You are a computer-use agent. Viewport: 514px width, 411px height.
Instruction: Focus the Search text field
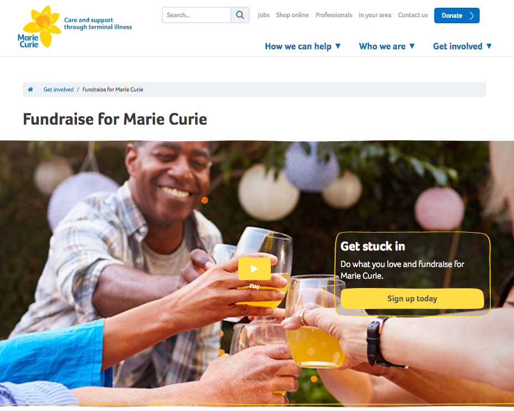pyautogui.click(x=197, y=15)
